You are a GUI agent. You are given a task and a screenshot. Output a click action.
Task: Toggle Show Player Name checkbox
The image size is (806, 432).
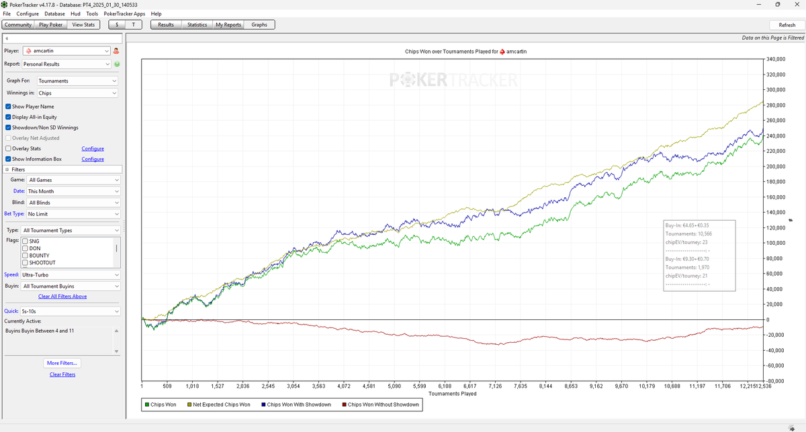pos(8,107)
